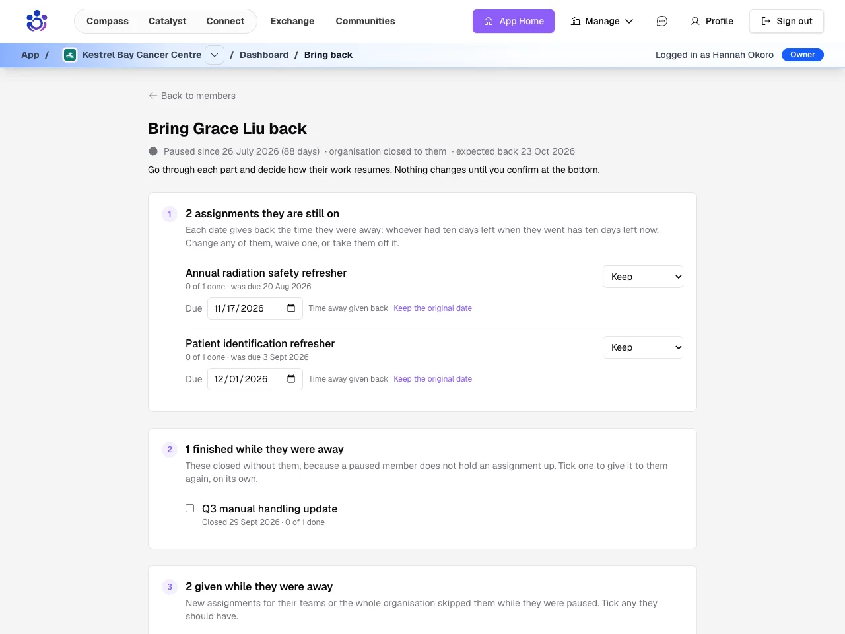
Task: Click the Sign out button
Action: click(786, 21)
